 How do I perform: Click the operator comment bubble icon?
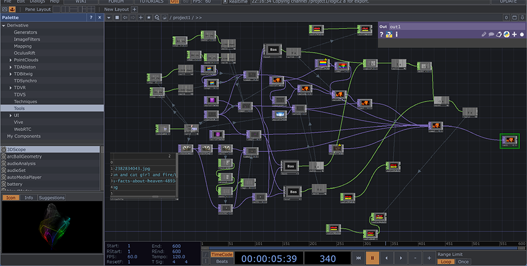[x=491, y=35]
